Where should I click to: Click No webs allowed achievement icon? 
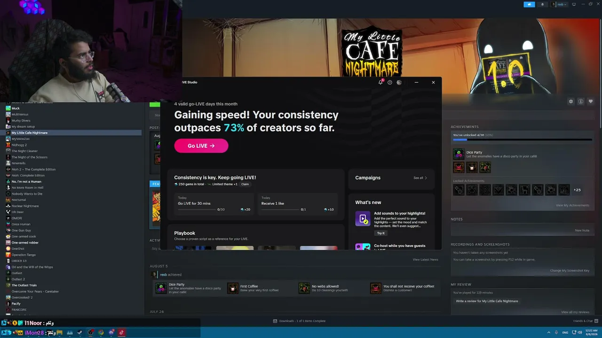tap(304, 288)
